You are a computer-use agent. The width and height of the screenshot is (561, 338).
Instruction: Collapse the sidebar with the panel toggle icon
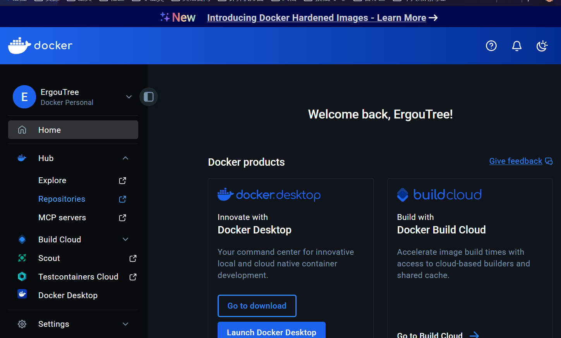[x=149, y=97]
